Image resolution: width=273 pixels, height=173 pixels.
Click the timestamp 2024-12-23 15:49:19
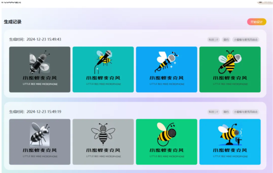coord(44,112)
